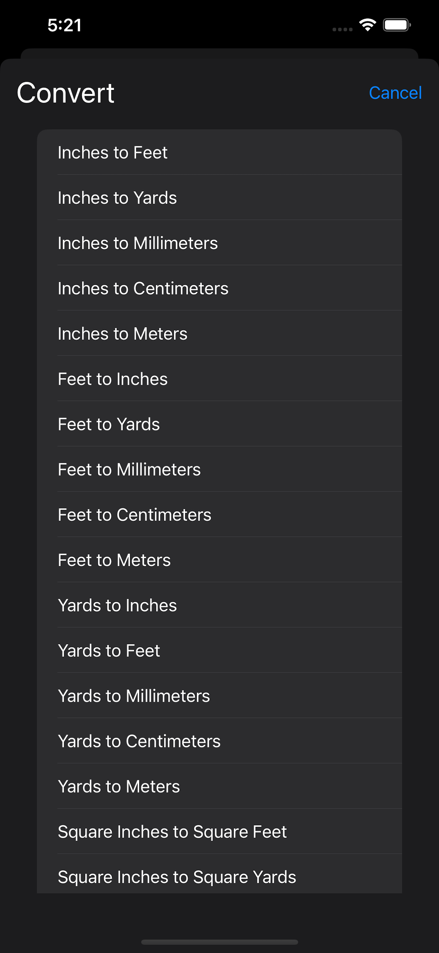Viewport: 439px width, 953px height.
Task: Pick Square Inches to Square Feet
Action: tap(219, 831)
